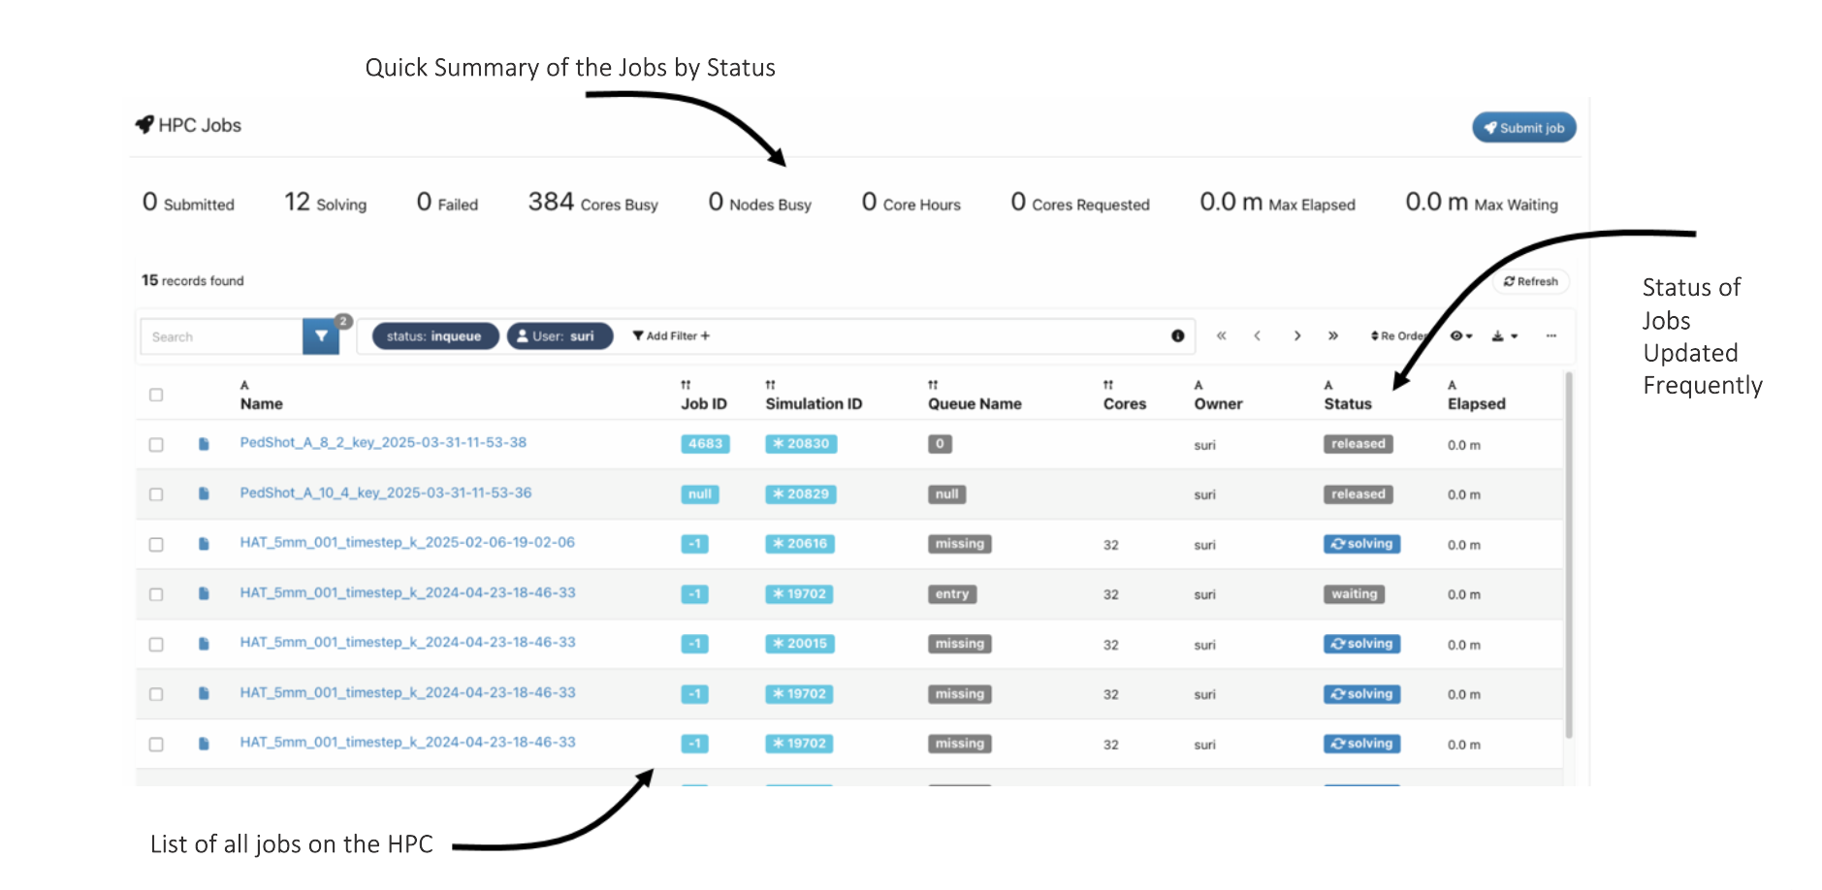Open the Add Filter dropdown
This screenshot has width=1822, height=890.
[671, 336]
